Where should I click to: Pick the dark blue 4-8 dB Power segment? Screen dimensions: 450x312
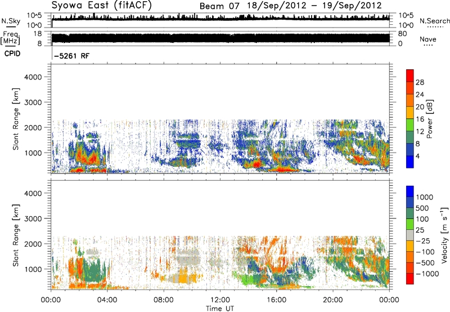click(410, 150)
